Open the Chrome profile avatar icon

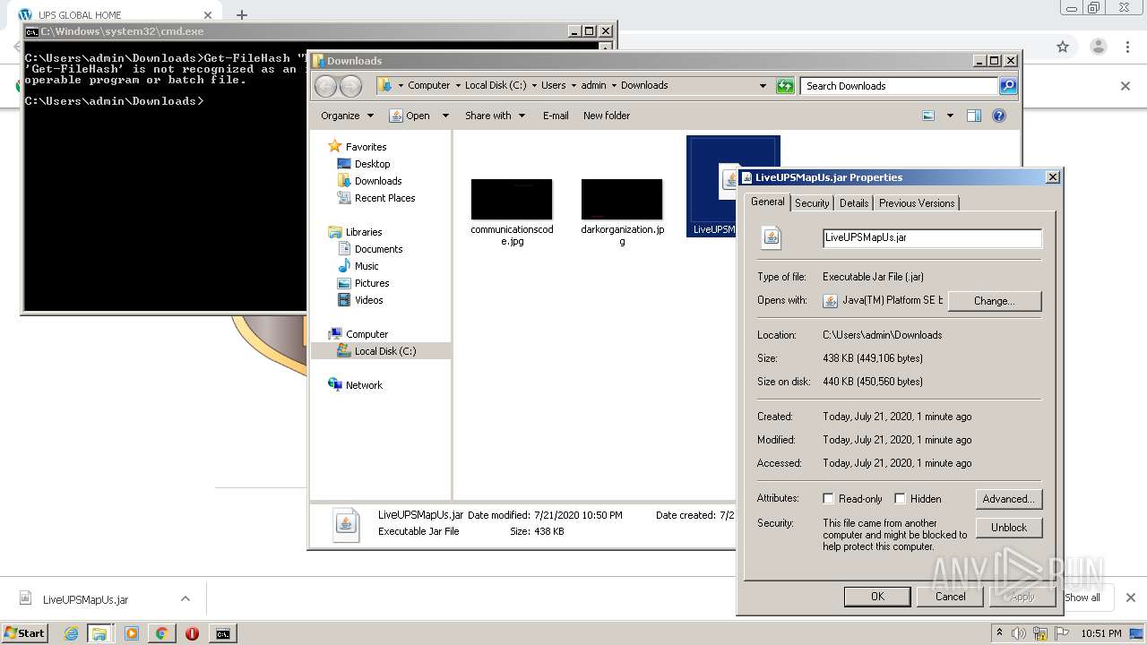tap(1098, 47)
